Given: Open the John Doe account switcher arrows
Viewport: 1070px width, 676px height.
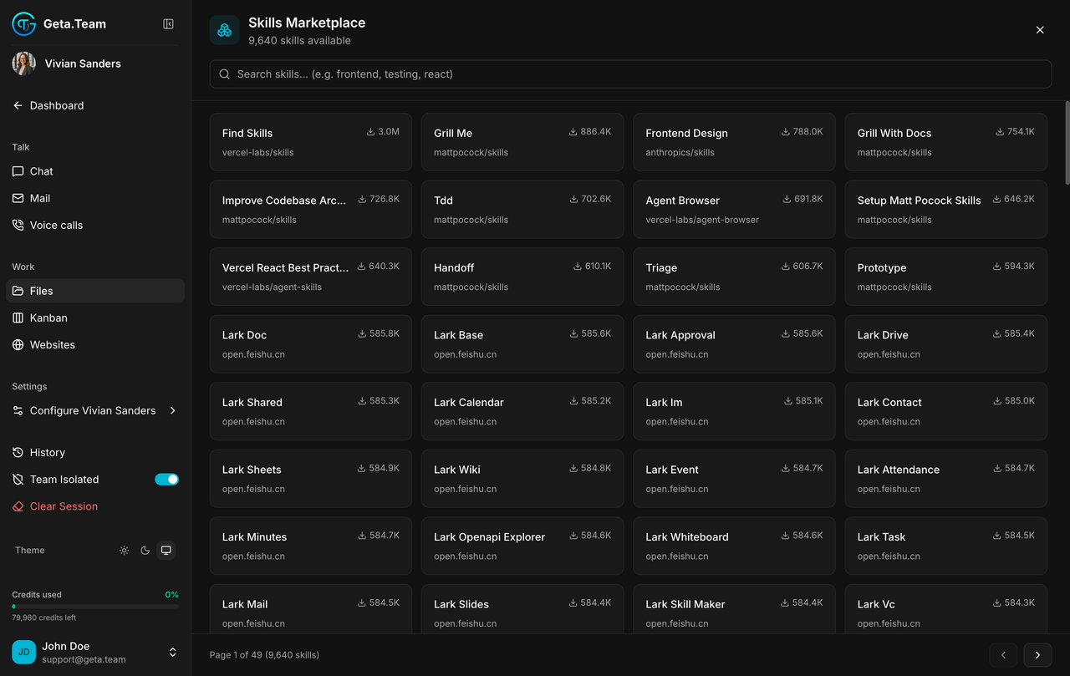Looking at the screenshot, I should [x=173, y=652].
